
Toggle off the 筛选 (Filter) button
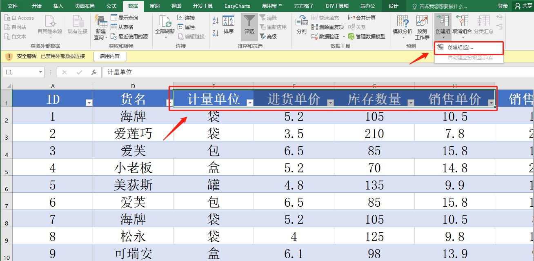click(x=249, y=25)
